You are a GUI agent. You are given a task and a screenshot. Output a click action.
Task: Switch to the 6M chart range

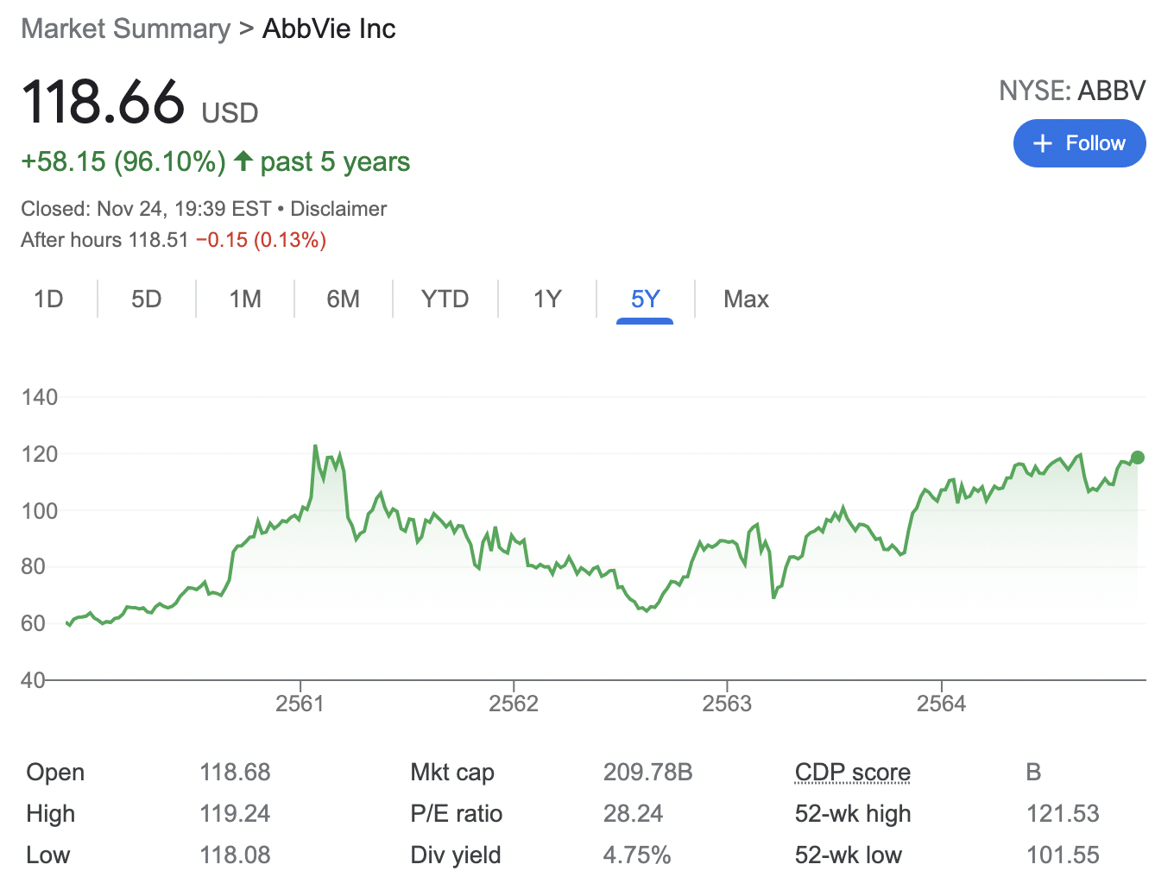pos(344,299)
